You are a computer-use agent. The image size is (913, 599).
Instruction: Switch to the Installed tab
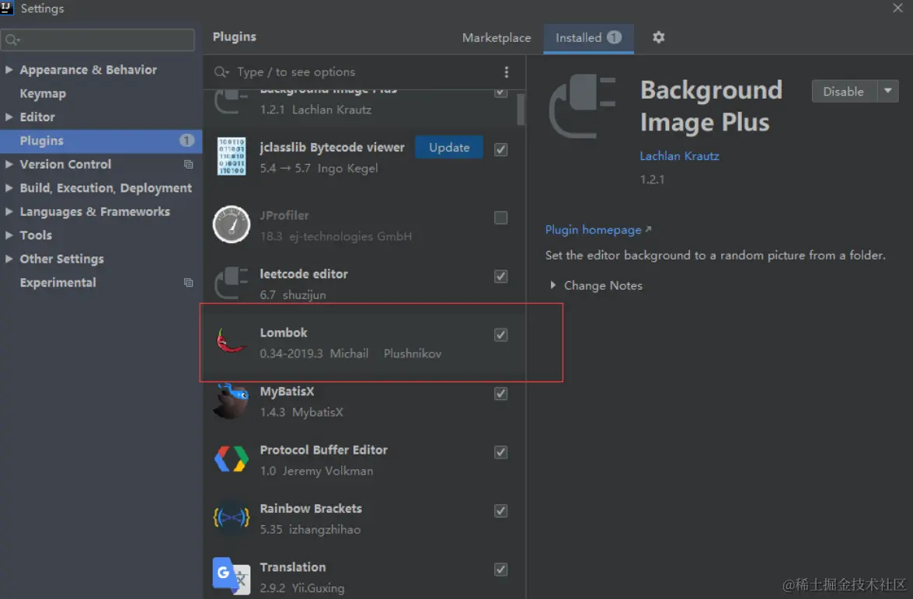588,38
